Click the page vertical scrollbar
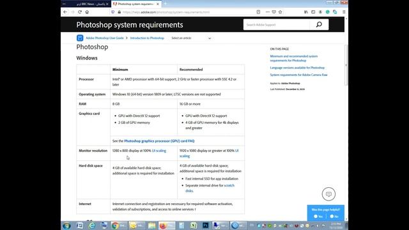This screenshot has width=409, height=230. [346, 65]
